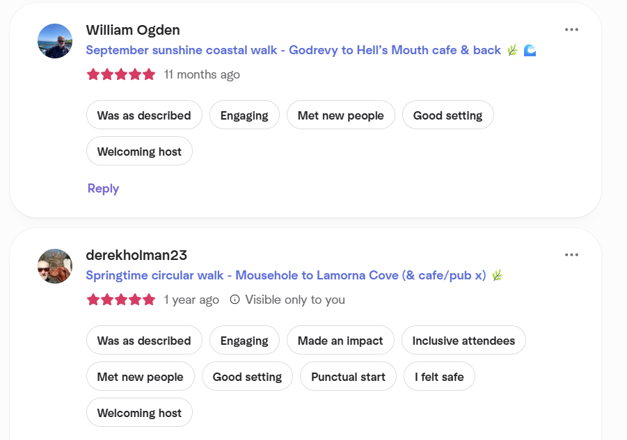Click the star rating on derekholman23's review

coord(121,300)
